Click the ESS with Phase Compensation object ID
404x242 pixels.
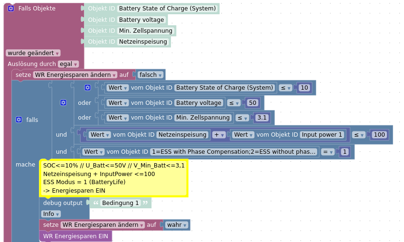(234, 152)
